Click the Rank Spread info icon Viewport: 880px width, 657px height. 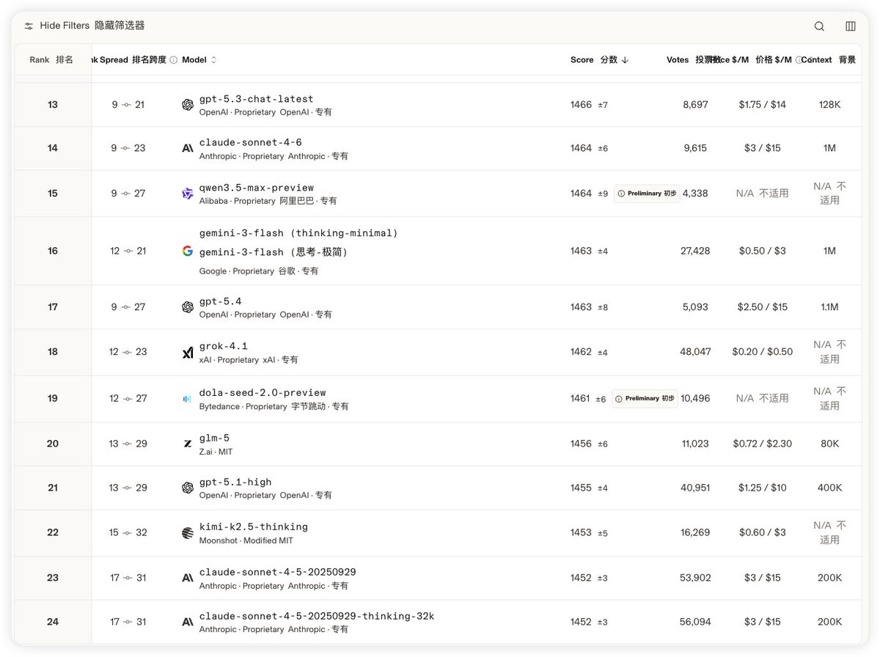click(x=174, y=60)
